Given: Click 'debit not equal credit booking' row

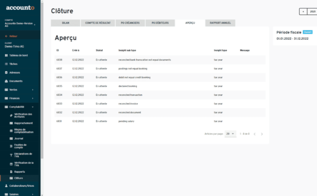Looking at the screenshot, I should pyautogui.click(x=160, y=78).
